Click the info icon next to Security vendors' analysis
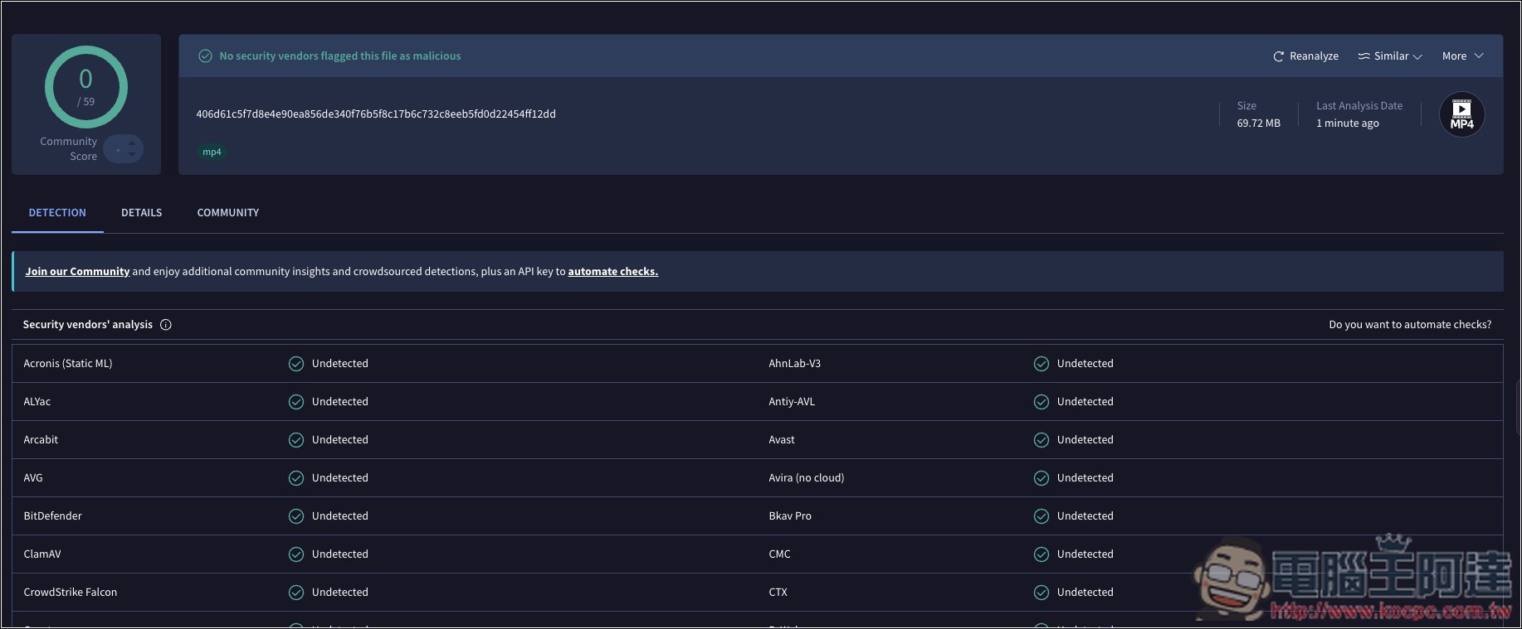1522x629 pixels. tap(166, 325)
